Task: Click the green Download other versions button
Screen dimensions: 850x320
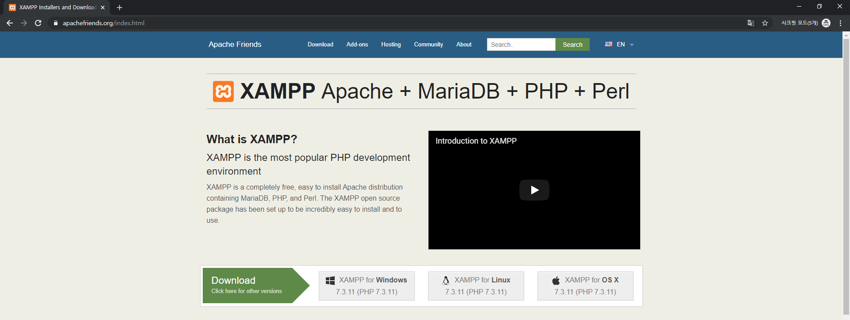Action: tap(256, 286)
